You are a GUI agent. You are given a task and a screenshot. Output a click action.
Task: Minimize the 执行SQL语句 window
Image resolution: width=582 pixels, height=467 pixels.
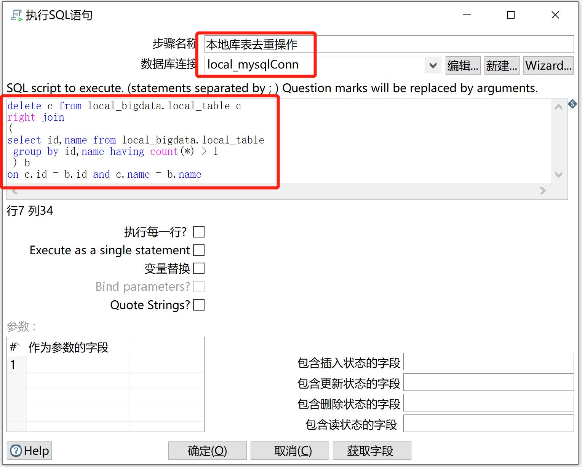467,15
